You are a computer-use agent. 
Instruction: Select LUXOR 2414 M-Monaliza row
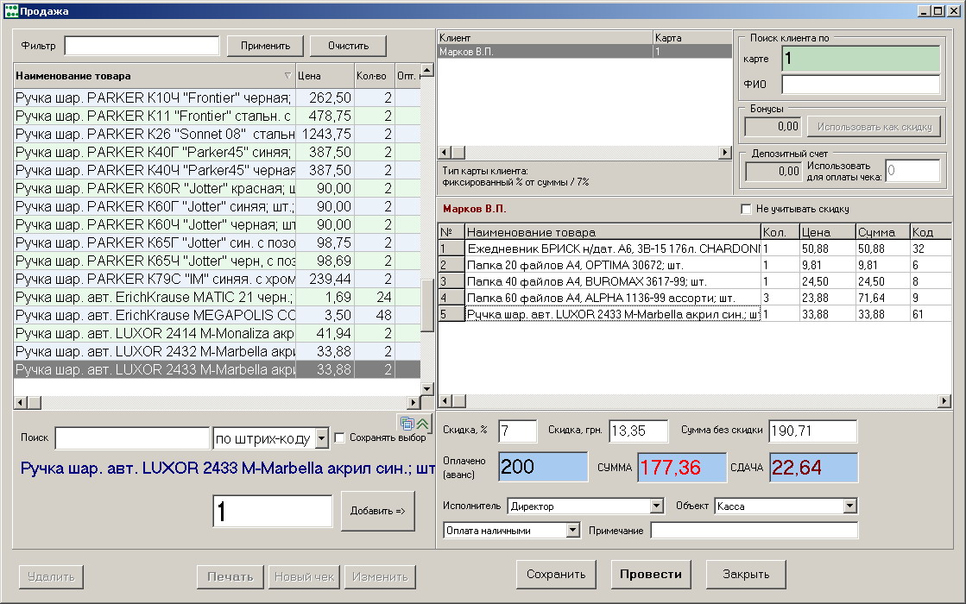[x=217, y=334]
